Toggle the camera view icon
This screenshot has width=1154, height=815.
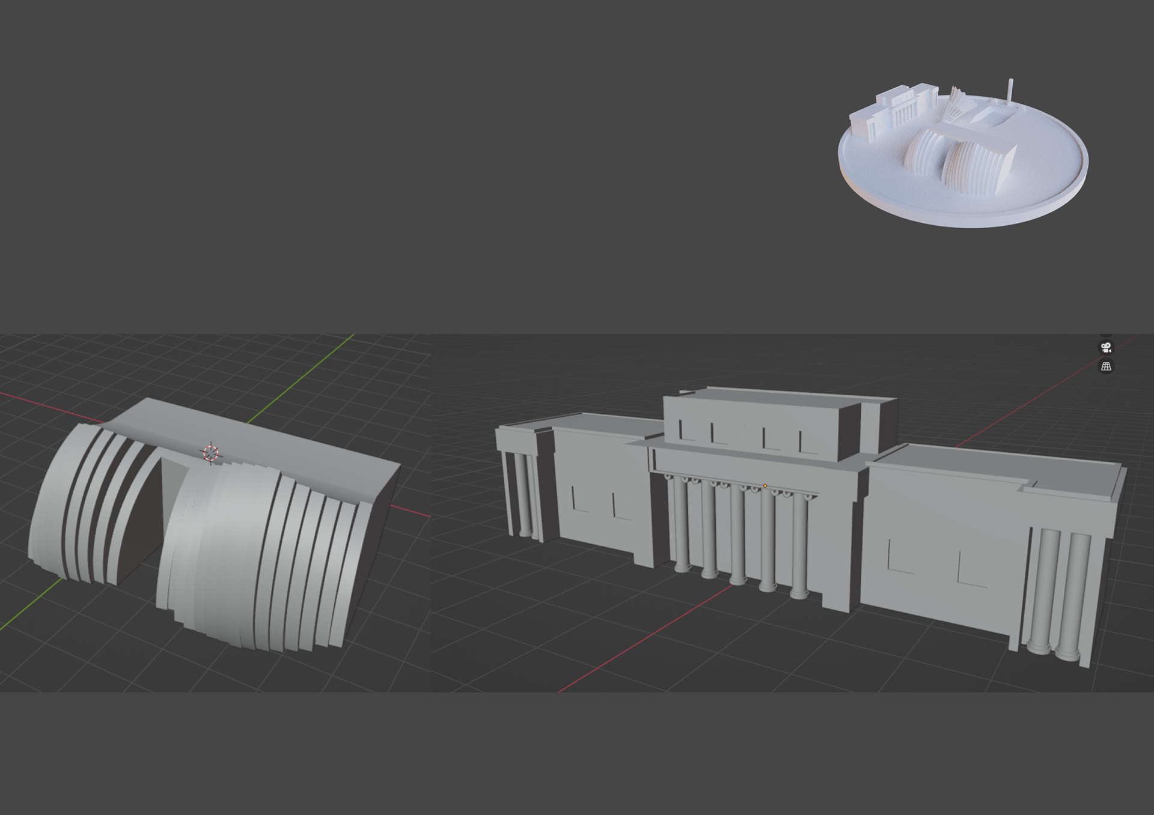pos(1106,347)
